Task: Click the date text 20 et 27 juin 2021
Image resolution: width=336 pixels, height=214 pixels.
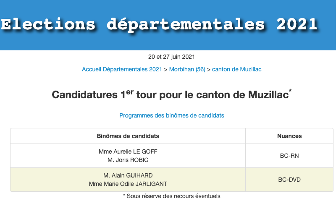Action: click(x=171, y=57)
